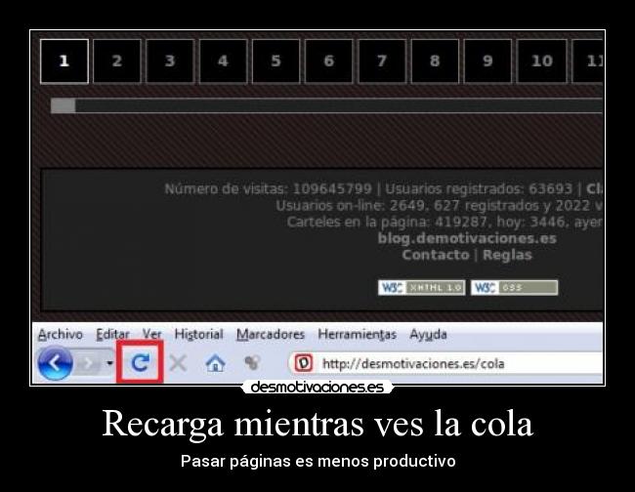Open the Contacto link

(436, 255)
